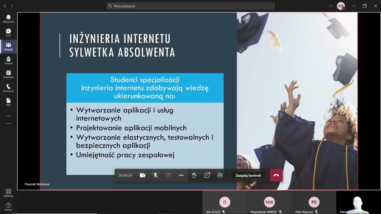Open the NW profile avatar menu

(341, 6)
